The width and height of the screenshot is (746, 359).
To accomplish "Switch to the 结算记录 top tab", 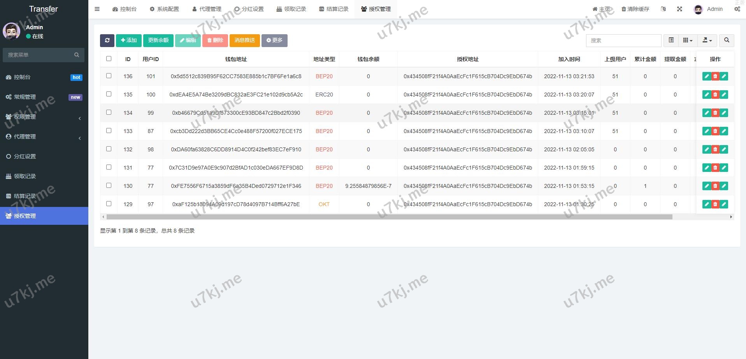I will pos(334,9).
